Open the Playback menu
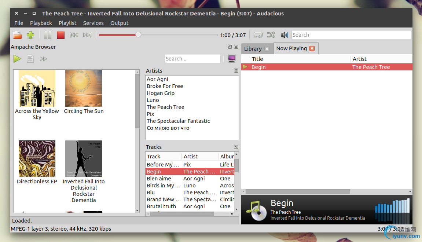 click(41, 23)
